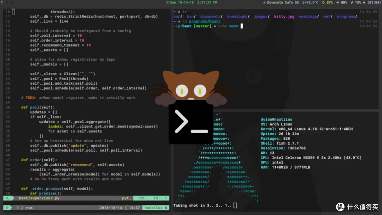Click the tmux date 2018-10-14
The height and width of the screenshot is (215, 382).
[111, 208]
